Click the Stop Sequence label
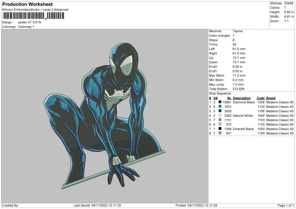 point(221,94)
